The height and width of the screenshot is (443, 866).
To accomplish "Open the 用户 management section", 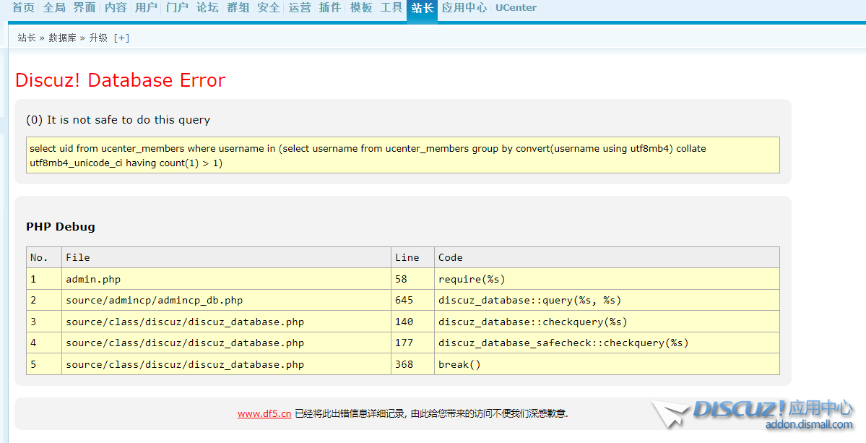I will (145, 9).
